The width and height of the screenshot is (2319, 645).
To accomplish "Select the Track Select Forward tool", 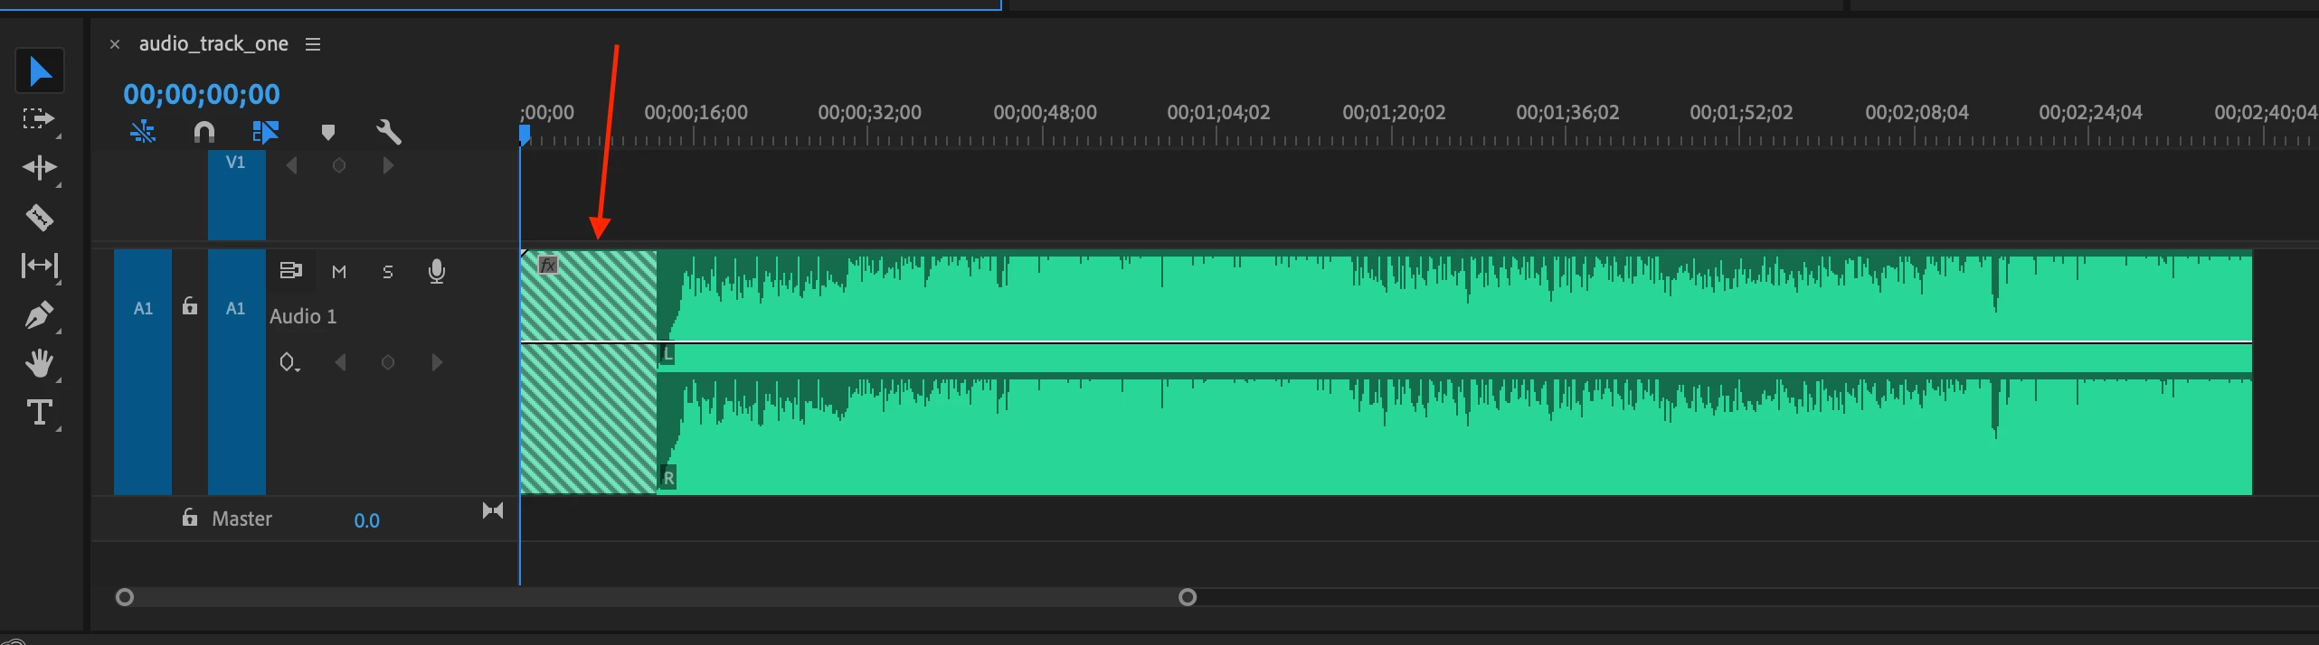I will tap(38, 119).
